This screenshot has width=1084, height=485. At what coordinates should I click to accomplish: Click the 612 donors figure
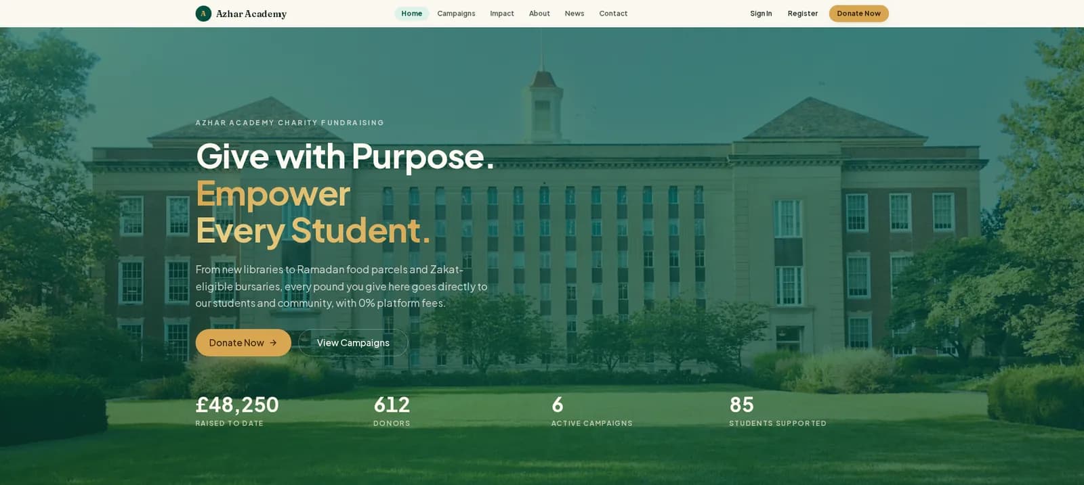(x=392, y=405)
